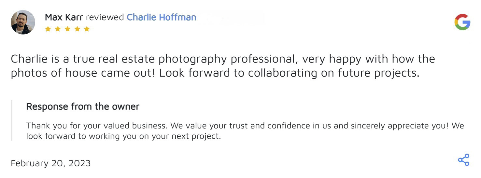Click the word "reviewed" in the header
The width and height of the screenshot is (481, 178).
[x=105, y=17]
